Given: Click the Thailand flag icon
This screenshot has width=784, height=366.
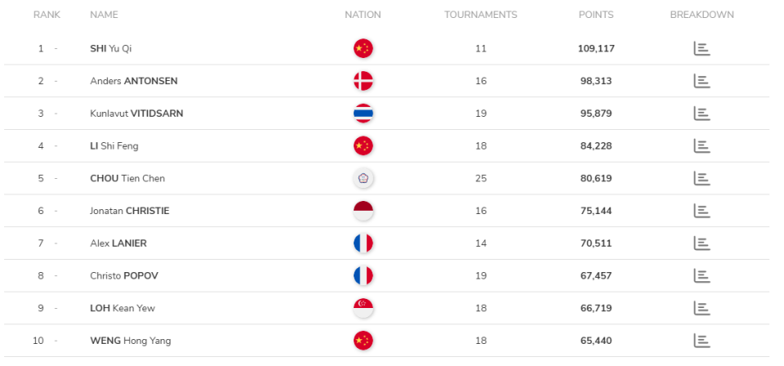Looking at the screenshot, I should coord(363,114).
